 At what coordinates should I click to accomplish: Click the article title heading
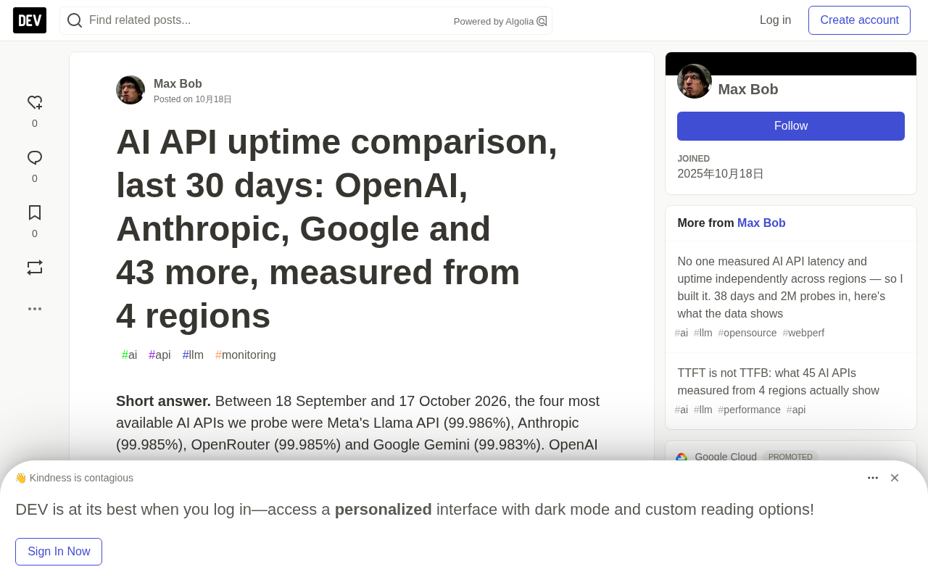[337, 228]
